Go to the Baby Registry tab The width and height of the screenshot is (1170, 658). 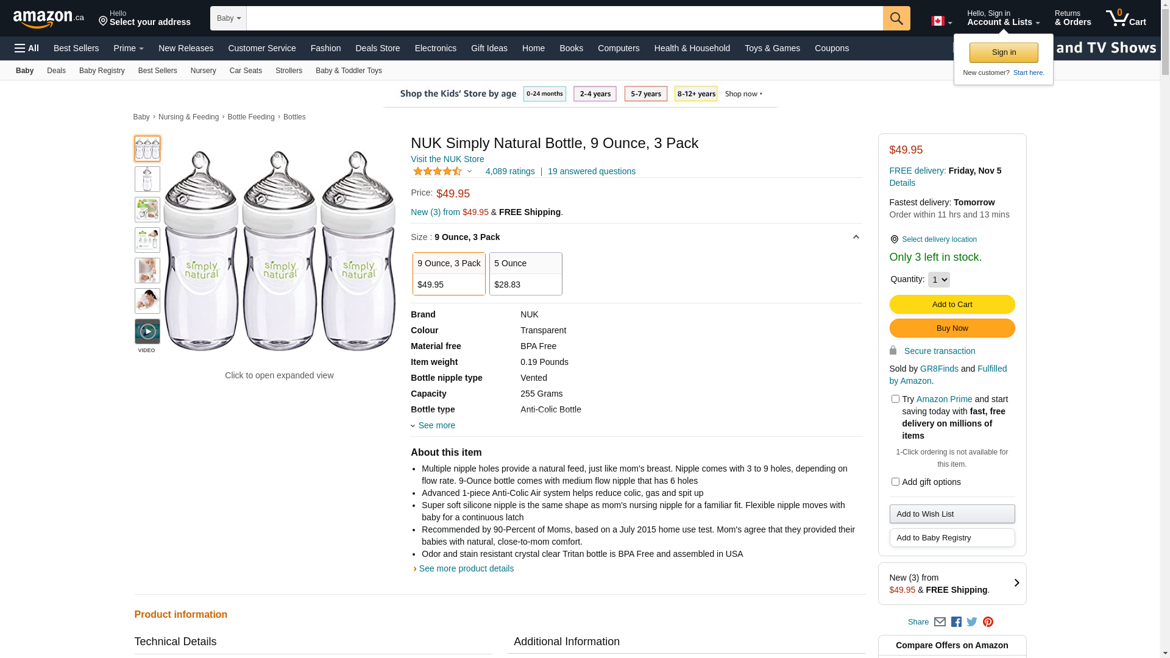tap(102, 71)
